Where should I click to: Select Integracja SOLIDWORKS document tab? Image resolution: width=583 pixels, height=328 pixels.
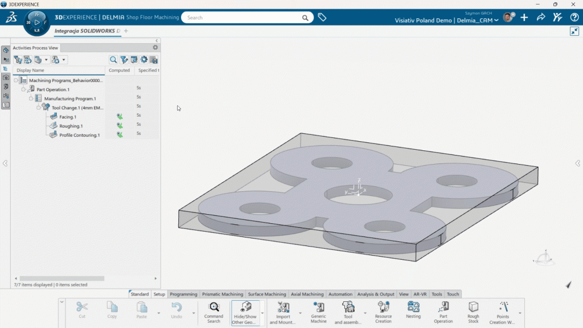click(x=87, y=31)
